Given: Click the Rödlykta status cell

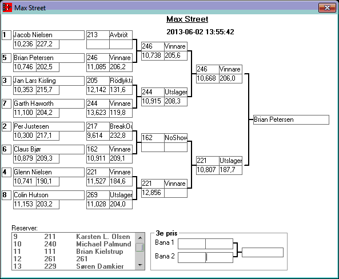Looking at the screenshot, I should point(121,81).
